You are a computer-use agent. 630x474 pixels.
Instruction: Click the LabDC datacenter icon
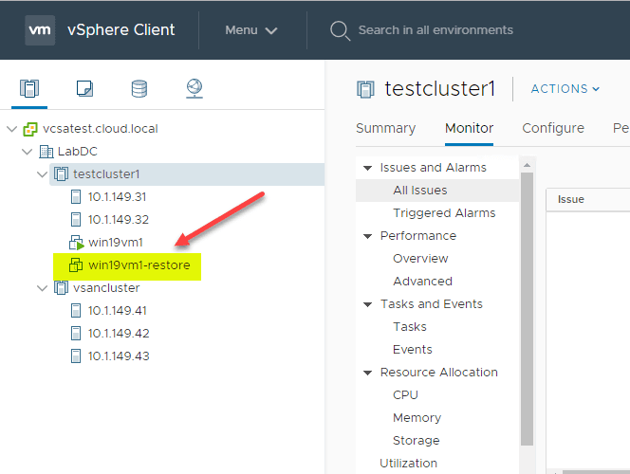pyautogui.click(x=46, y=152)
